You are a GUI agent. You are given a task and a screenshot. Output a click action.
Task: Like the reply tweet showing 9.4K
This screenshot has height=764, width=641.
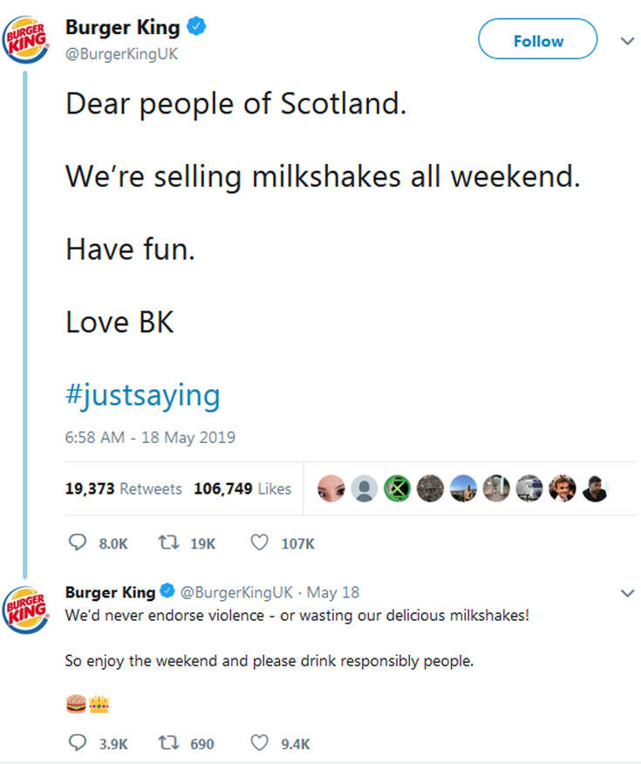click(259, 743)
